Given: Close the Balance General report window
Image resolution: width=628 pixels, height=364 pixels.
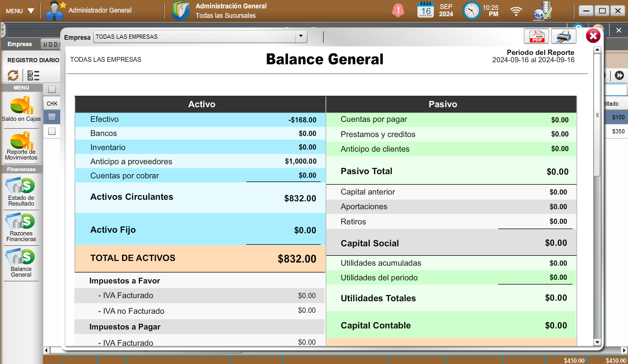Looking at the screenshot, I should click(593, 36).
